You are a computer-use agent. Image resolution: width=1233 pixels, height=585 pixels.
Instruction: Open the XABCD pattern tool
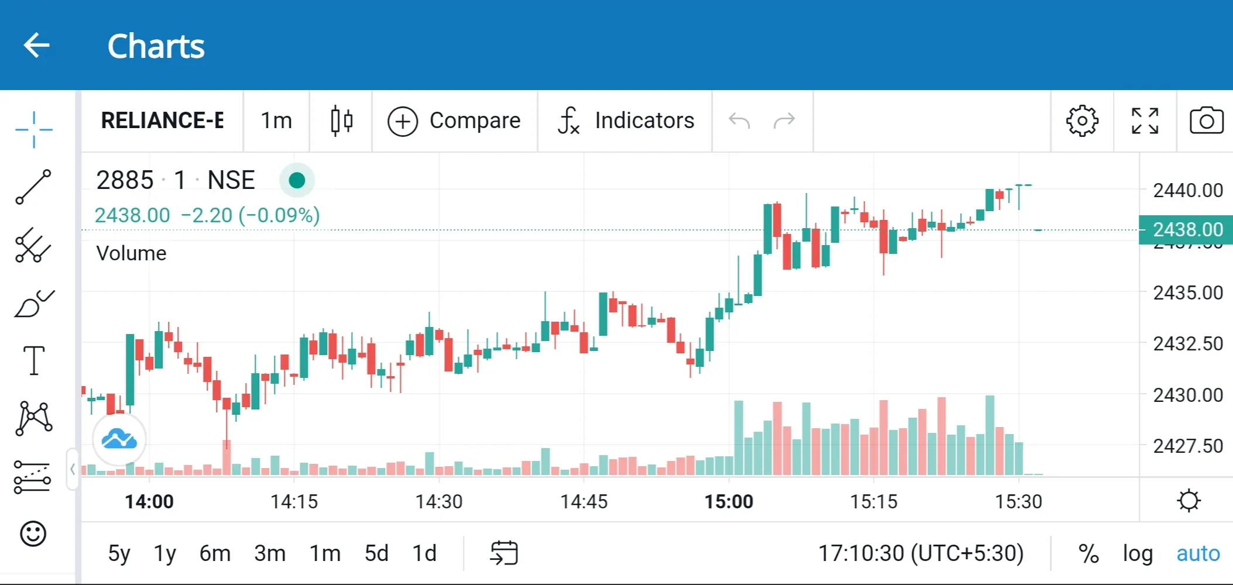point(33,418)
